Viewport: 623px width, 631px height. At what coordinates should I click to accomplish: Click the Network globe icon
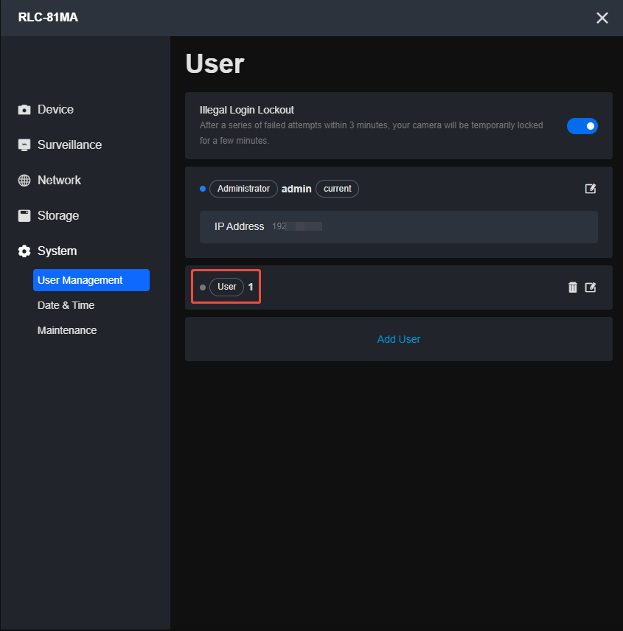pos(24,181)
